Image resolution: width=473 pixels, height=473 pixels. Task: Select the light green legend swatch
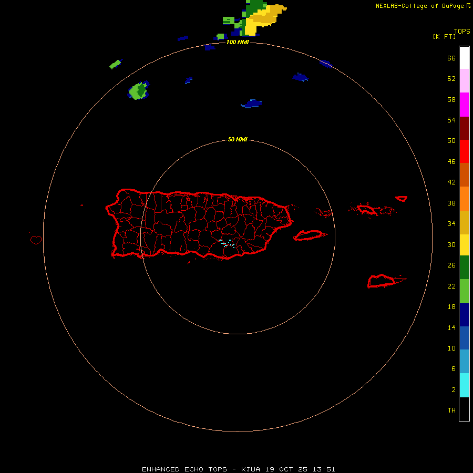464,291
